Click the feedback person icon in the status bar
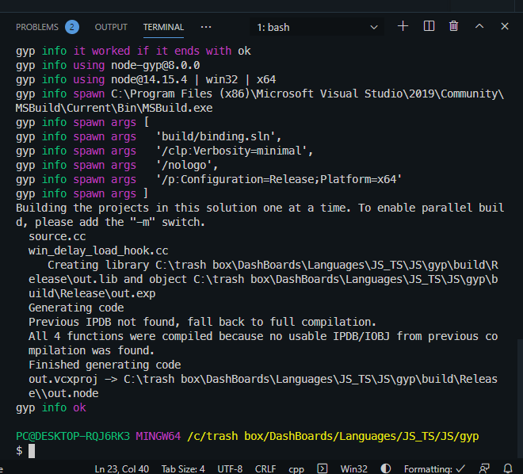 [484, 468]
